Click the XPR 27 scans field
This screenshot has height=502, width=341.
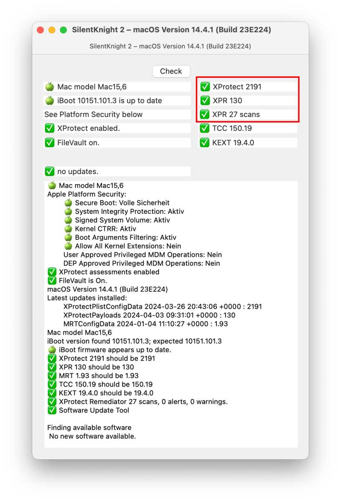(248, 115)
